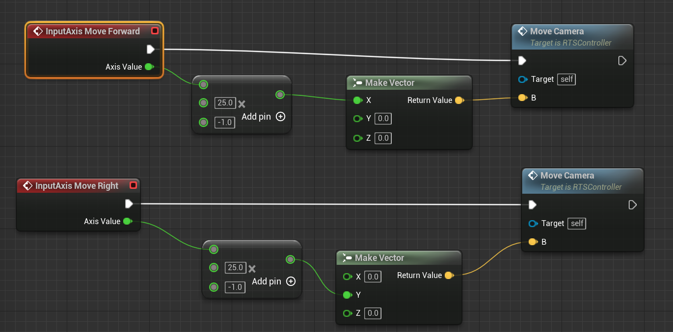Click the Z value 0.0 field in upper Make Vector
Image resolution: width=673 pixels, height=332 pixels.
point(383,138)
